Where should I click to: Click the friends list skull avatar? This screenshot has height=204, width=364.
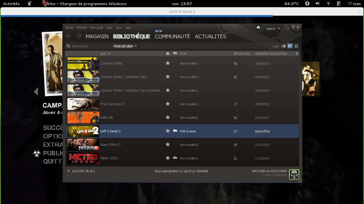coord(294,175)
